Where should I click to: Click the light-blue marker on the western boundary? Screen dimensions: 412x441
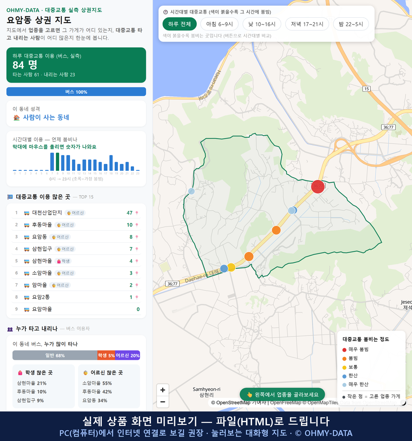tap(192, 191)
